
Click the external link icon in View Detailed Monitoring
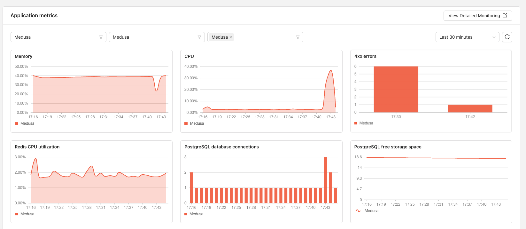pyautogui.click(x=505, y=15)
